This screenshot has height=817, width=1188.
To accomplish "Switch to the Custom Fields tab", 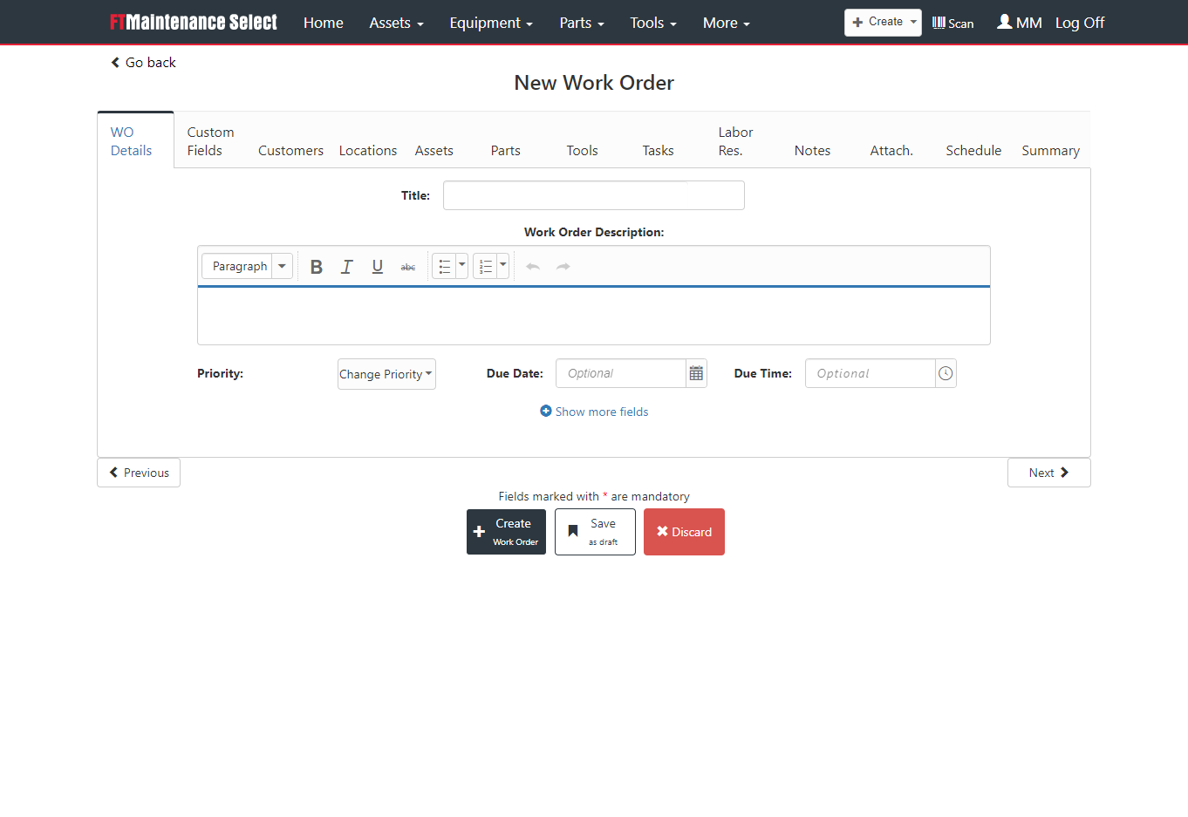I will click(210, 140).
